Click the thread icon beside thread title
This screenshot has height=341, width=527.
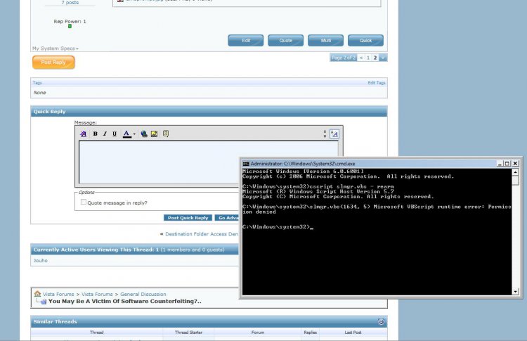[44, 302]
